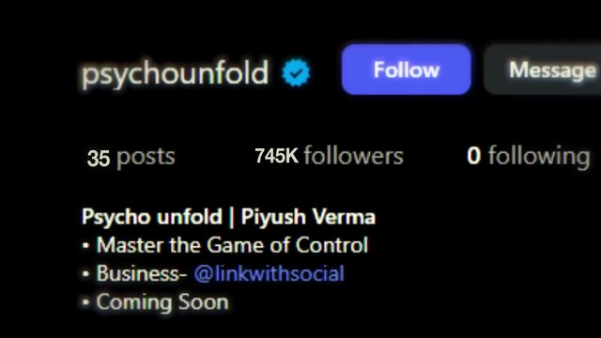Click the blue verified badge icon
The height and width of the screenshot is (338, 601).
[296, 72]
